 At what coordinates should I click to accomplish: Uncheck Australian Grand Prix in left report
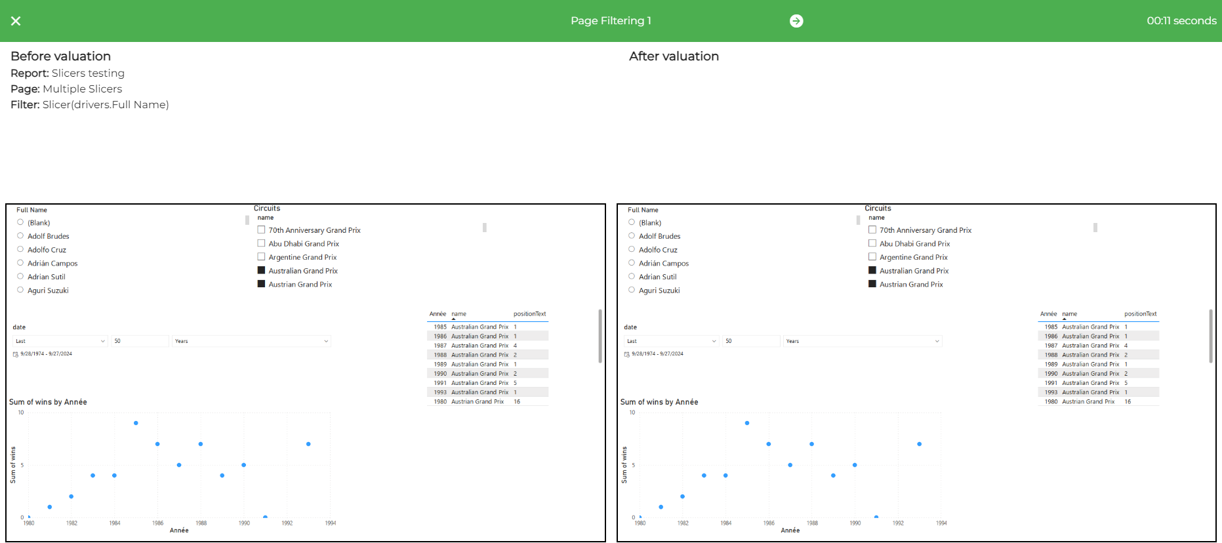pos(261,270)
